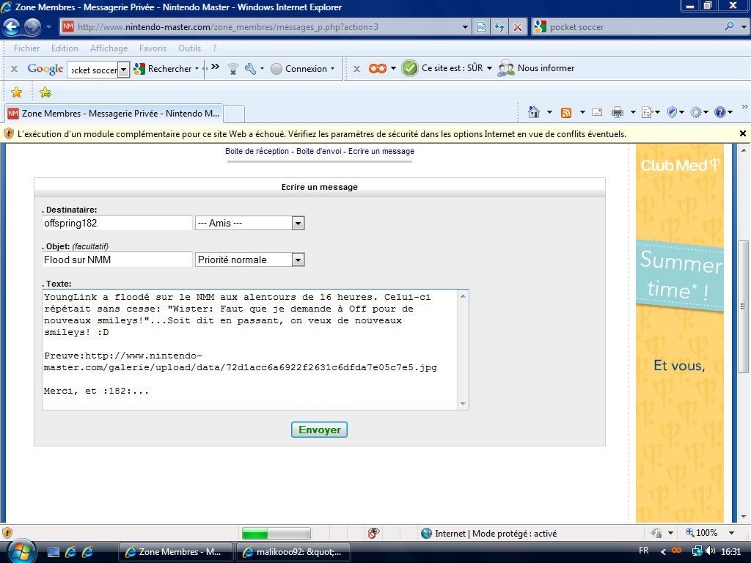Viewport: 751px width, 563px height.
Task: Click the Destinataire input field
Action: pyautogui.click(x=117, y=223)
